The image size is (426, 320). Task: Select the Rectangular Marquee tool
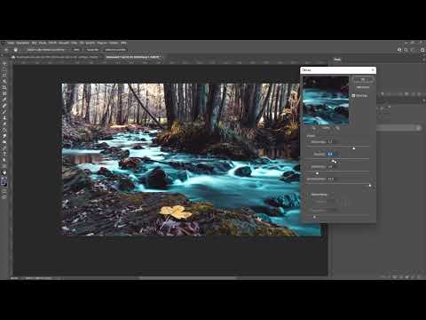[x=4, y=69]
